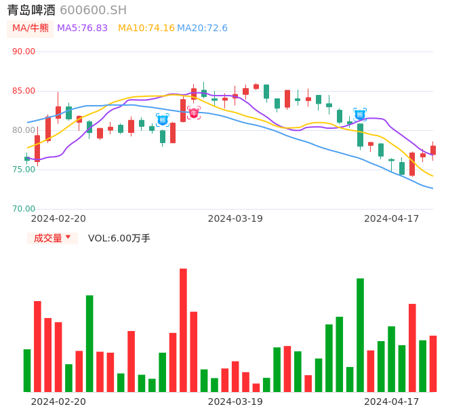Click the blue bear marker near April
Image resolution: width=465 pixels, height=411 pixels.
click(x=360, y=115)
